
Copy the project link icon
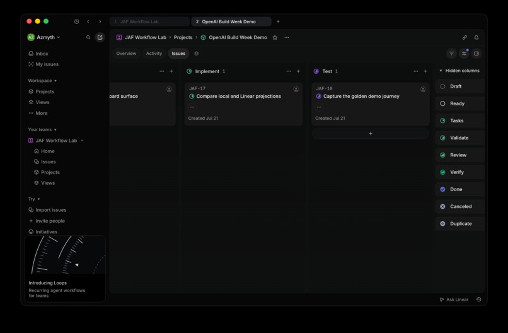(x=465, y=37)
